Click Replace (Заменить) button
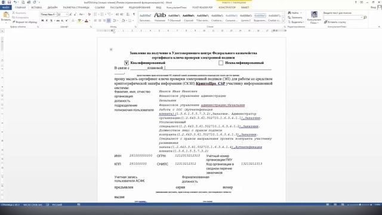 295,17
